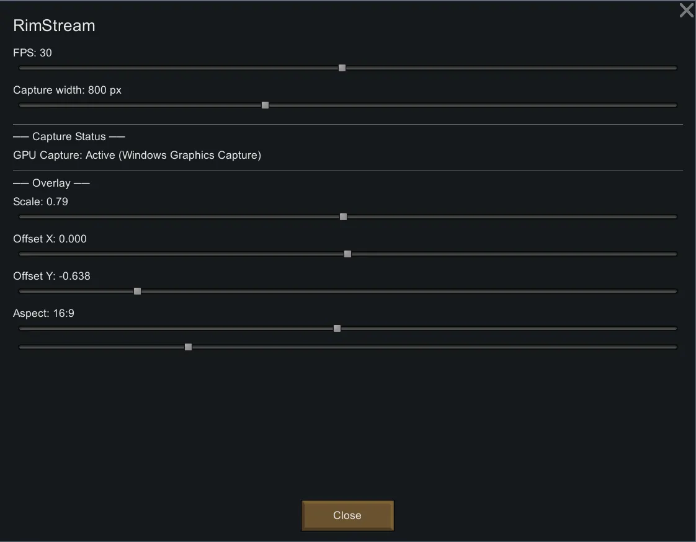
Task: Click the maximum end of the Capture width slider track
Action: pyautogui.click(x=674, y=105)
